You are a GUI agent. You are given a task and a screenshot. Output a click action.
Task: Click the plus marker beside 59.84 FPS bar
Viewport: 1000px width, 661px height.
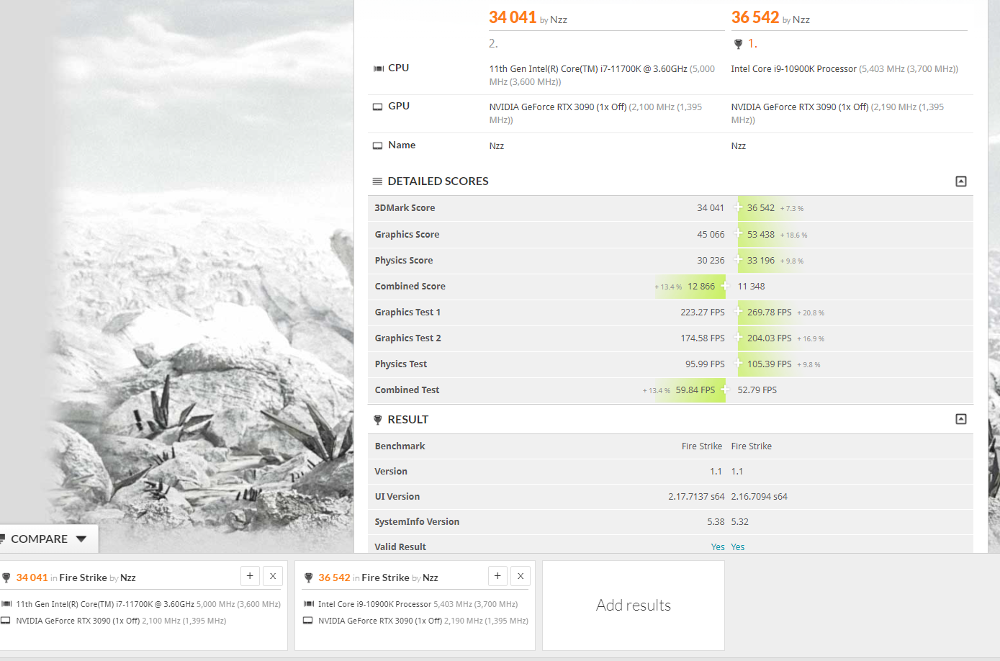724,390
